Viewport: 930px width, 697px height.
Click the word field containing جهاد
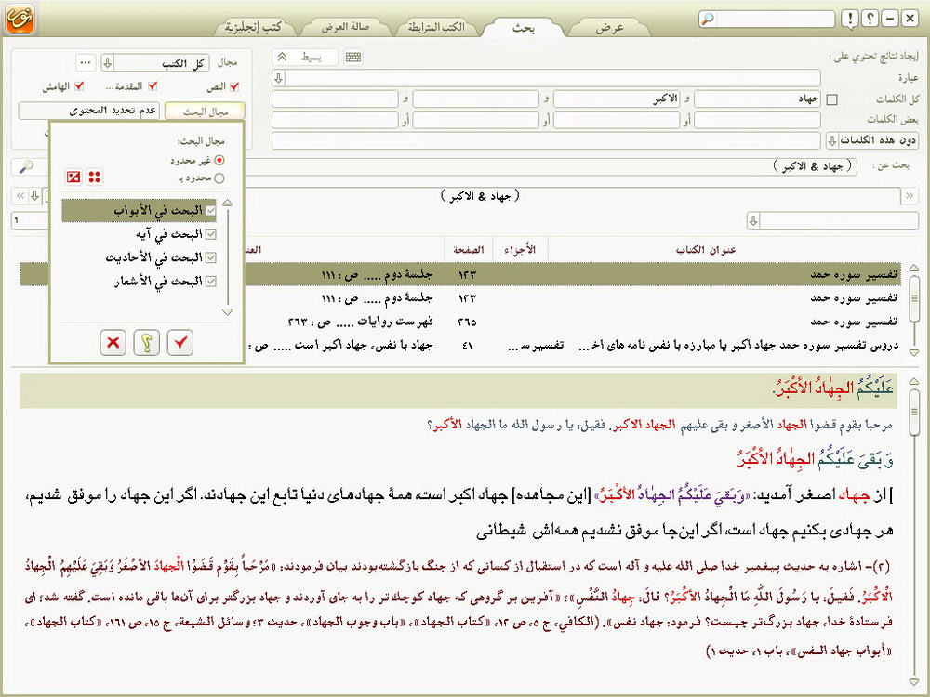pyautogui.click(x=757, y=99)
